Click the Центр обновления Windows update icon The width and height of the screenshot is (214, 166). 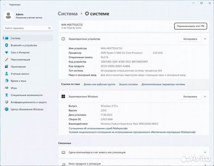coord(6,109)
